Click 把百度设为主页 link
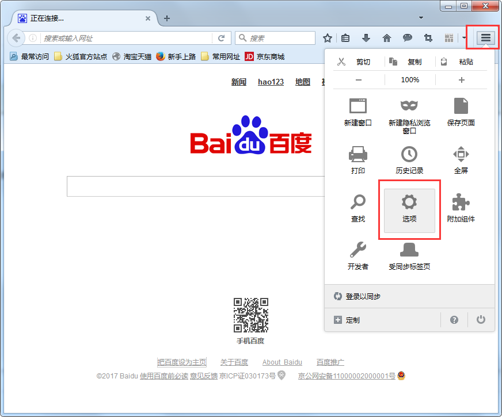 click(181, 362)
